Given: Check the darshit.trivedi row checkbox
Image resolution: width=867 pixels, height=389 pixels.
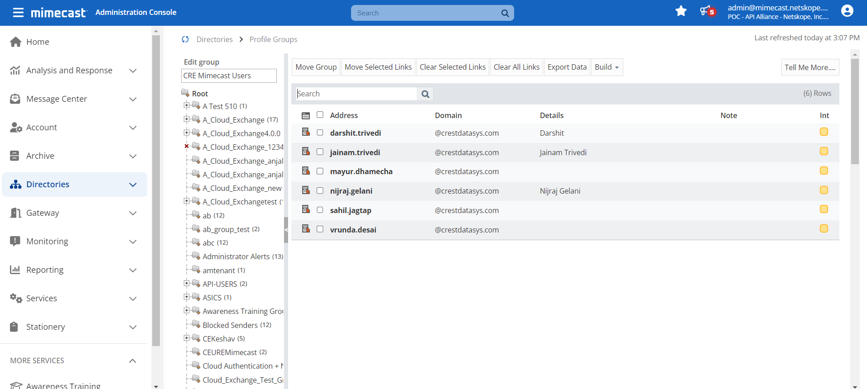Looking at the screenshot, I should (x=320, y=133).
